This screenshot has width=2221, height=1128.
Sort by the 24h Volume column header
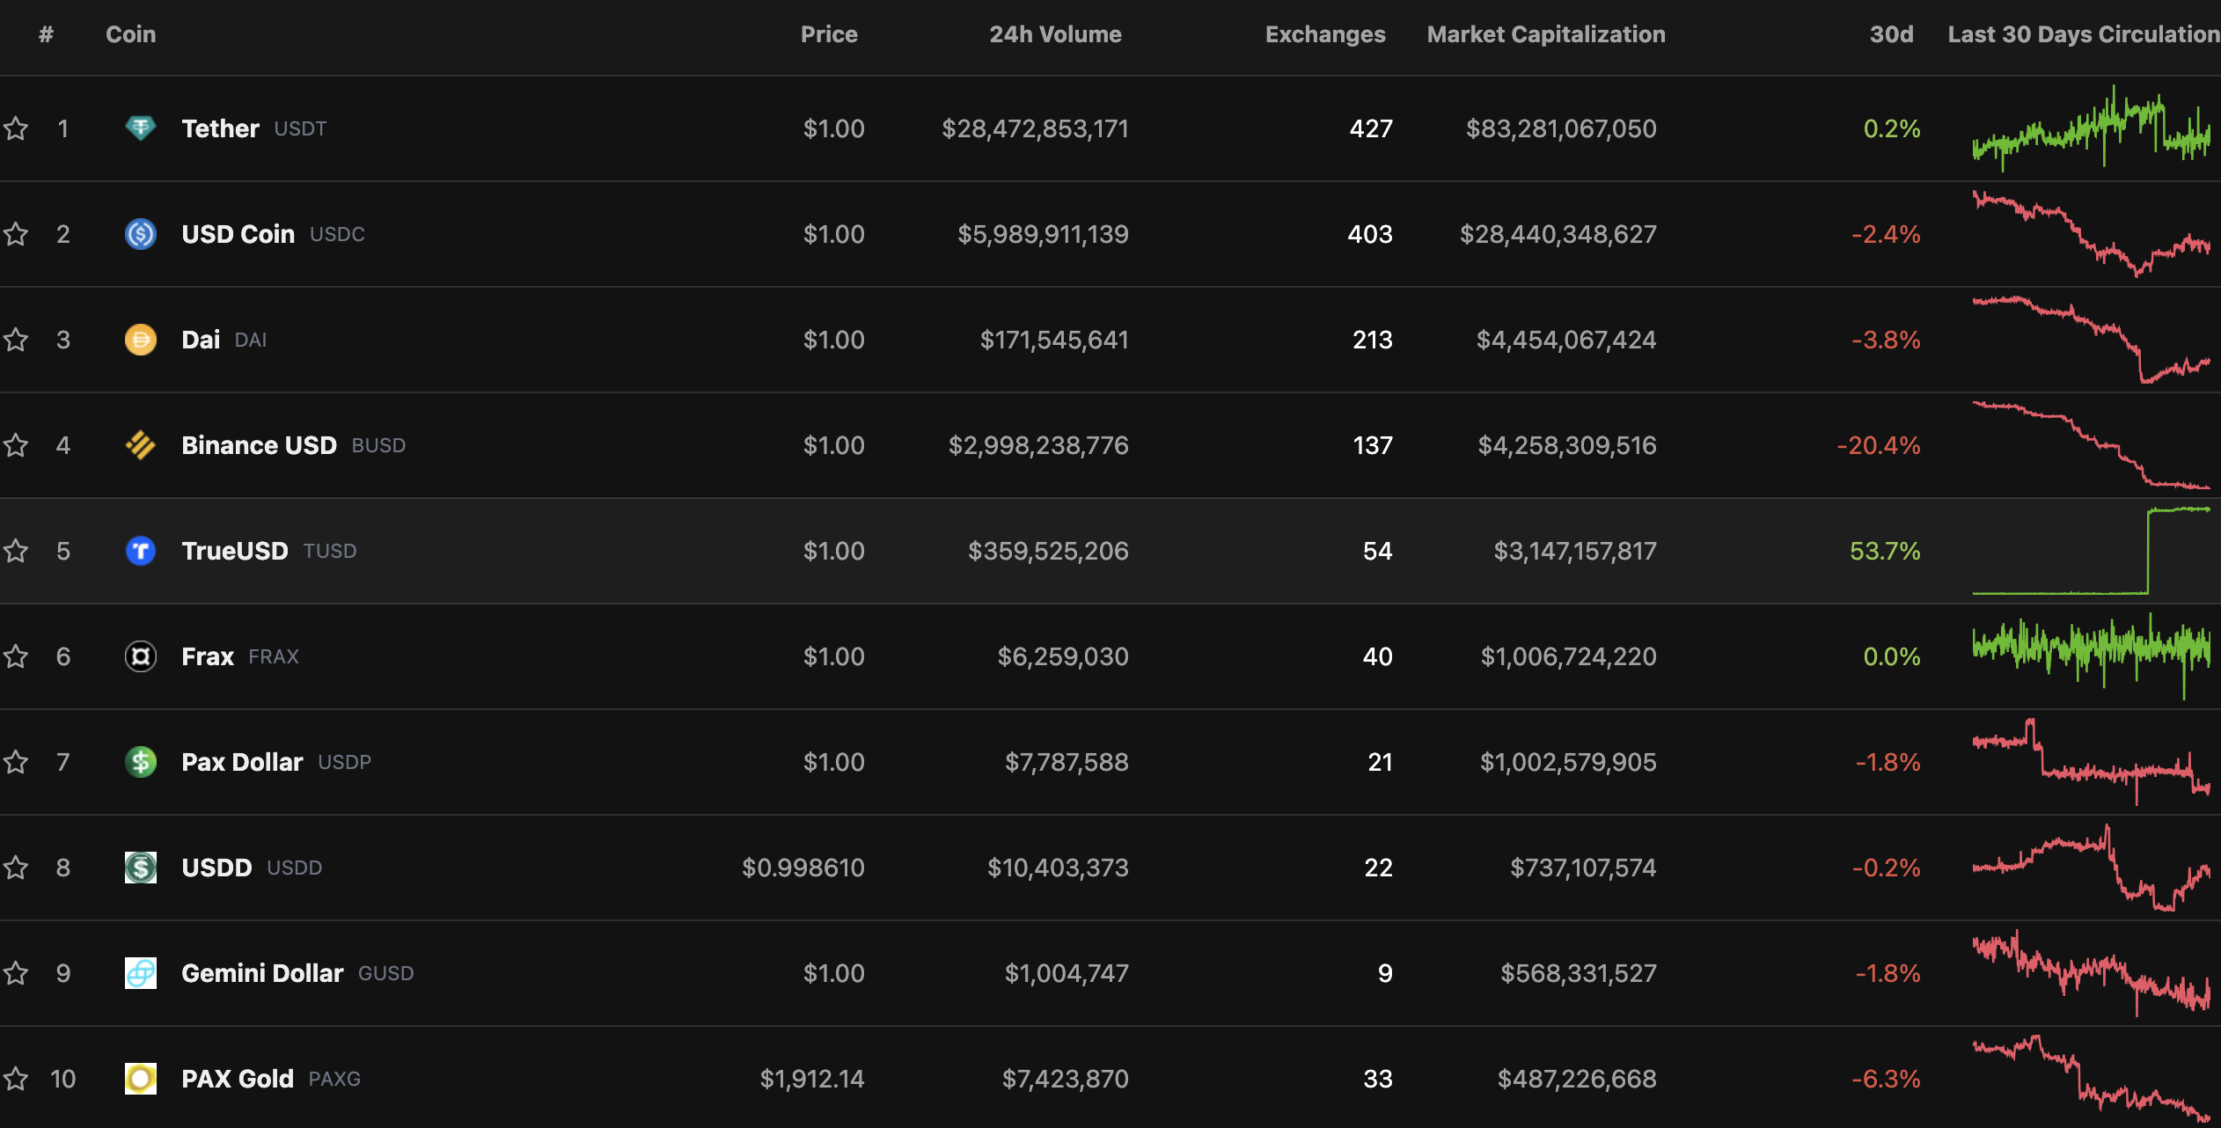1054,34
